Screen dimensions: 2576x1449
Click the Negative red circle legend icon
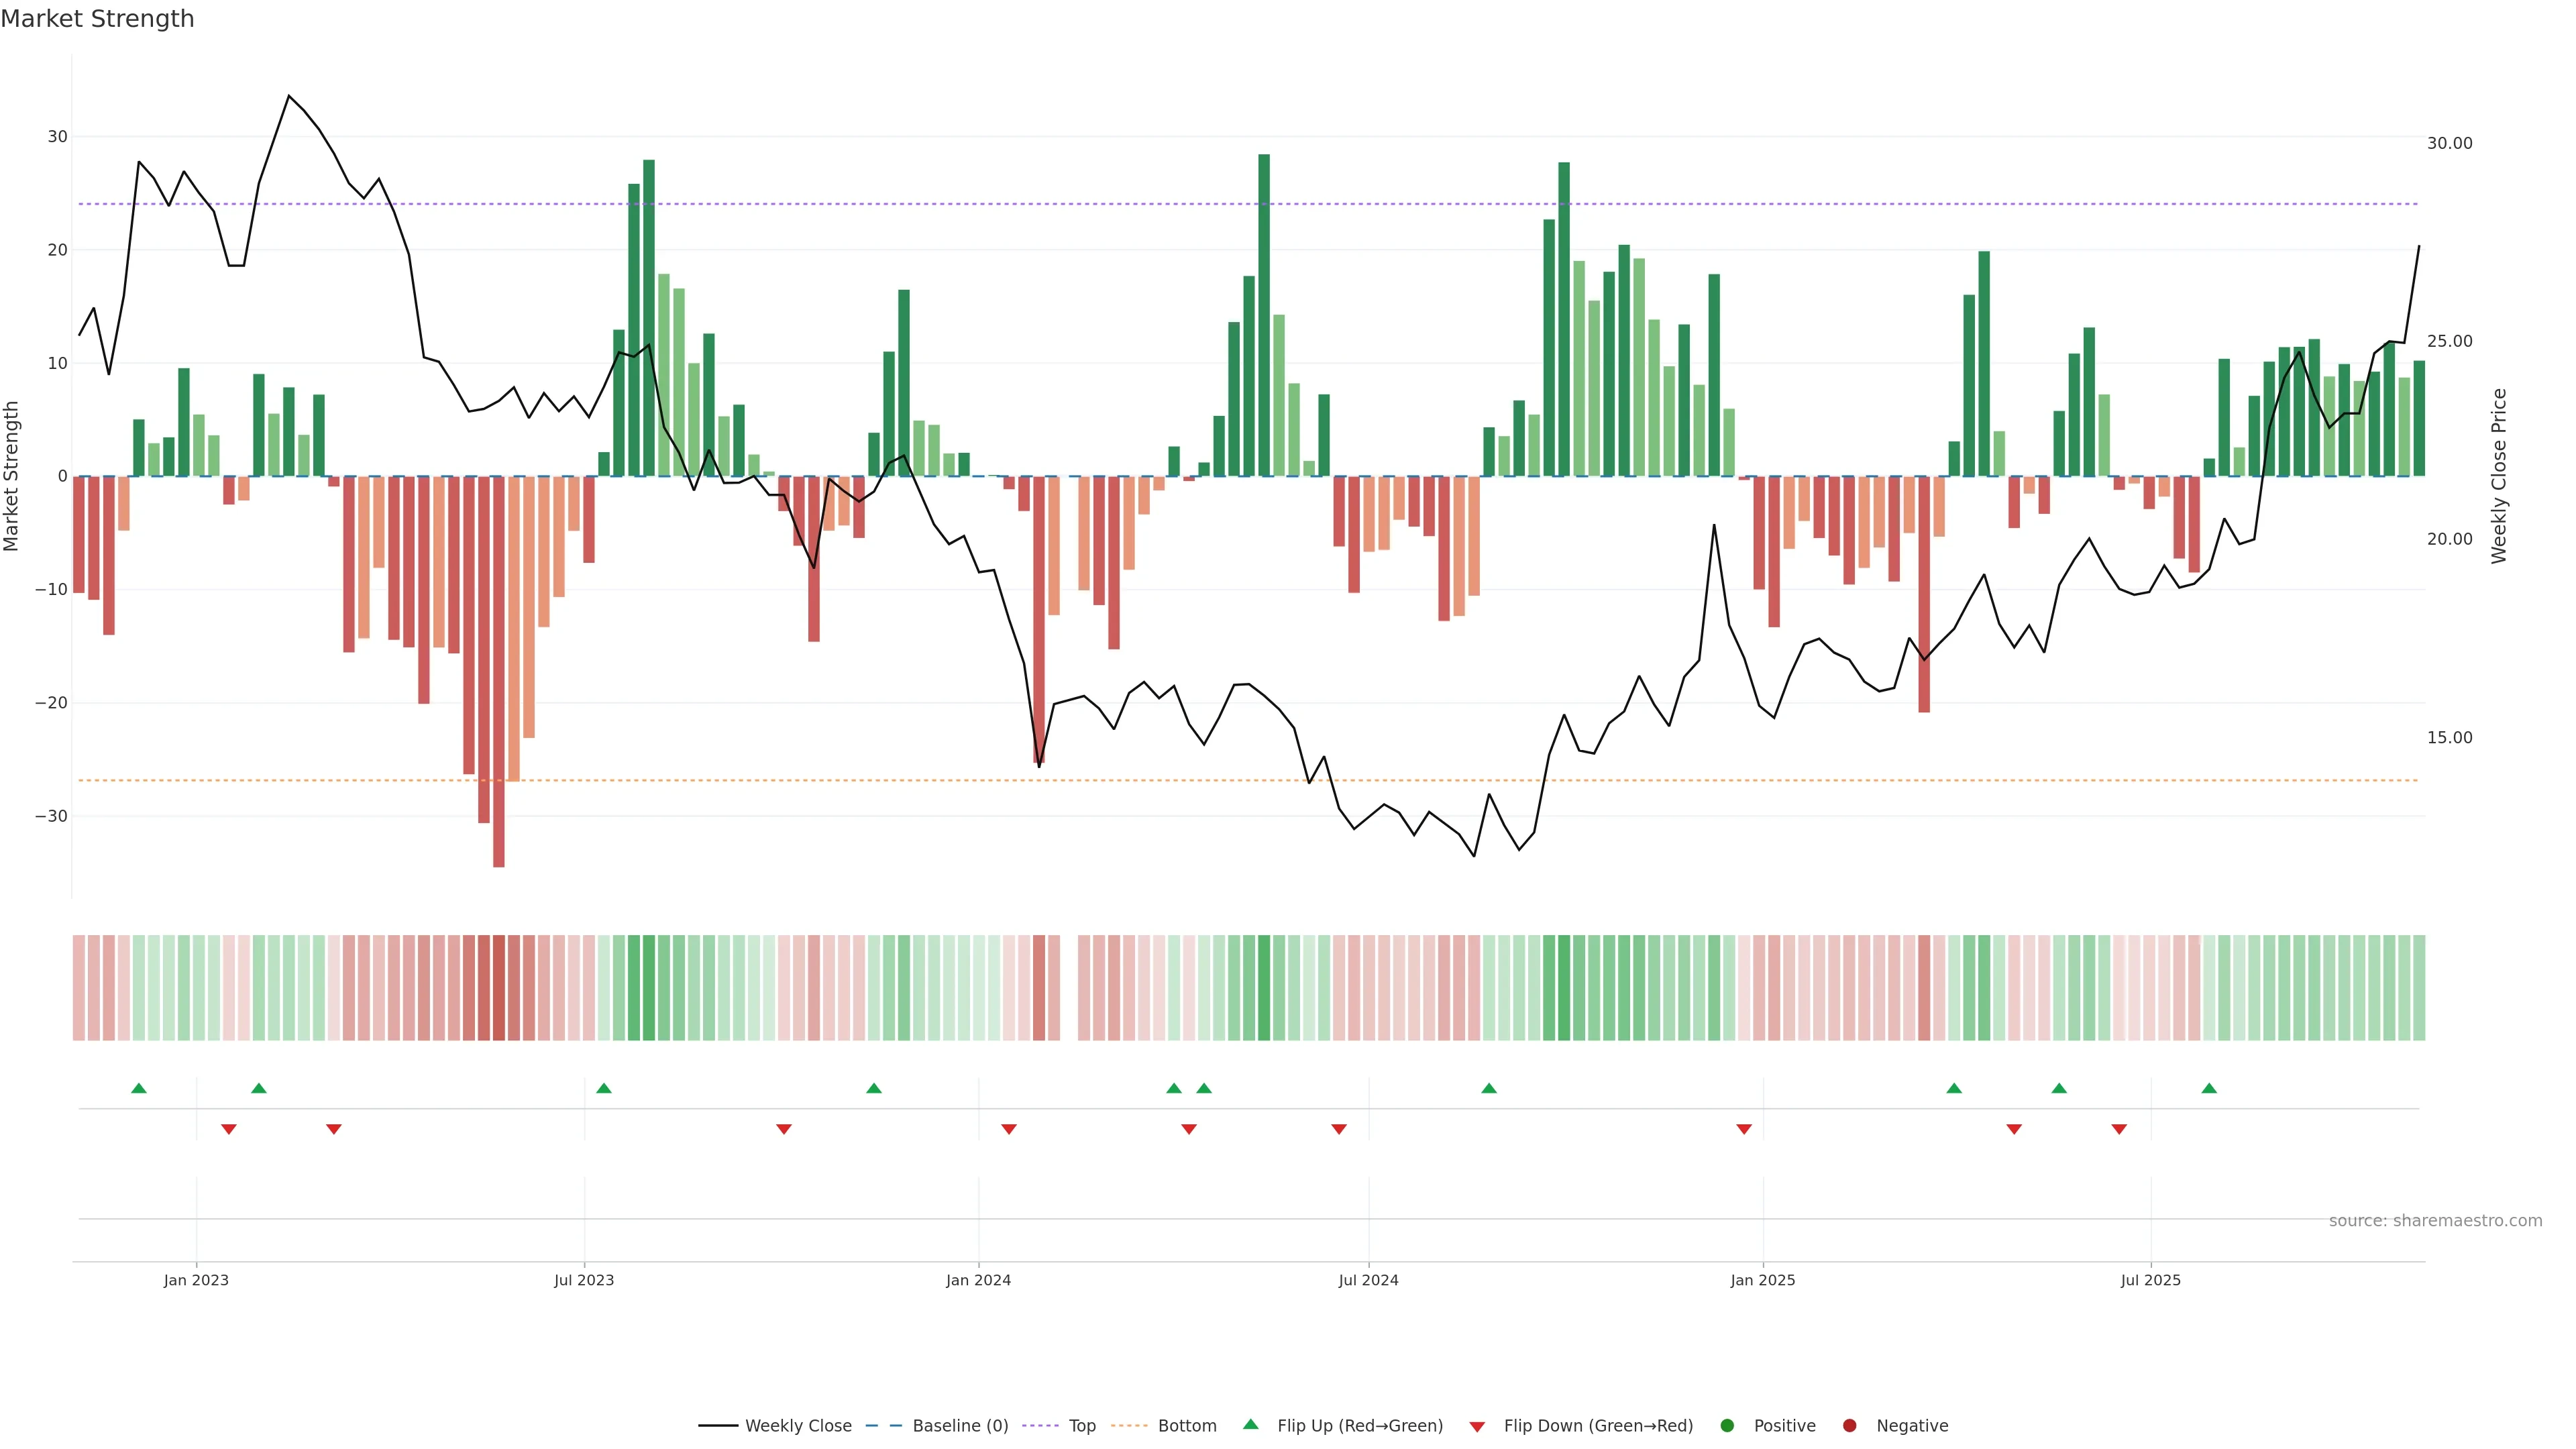[1849, 1425]
